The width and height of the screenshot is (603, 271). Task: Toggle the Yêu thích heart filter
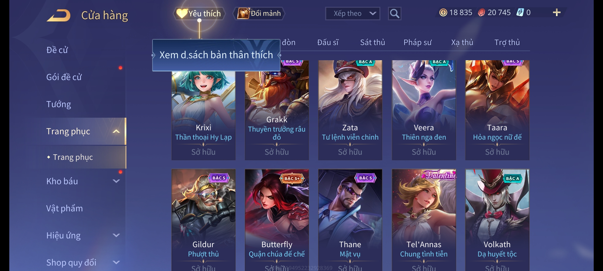click(199, 13)
